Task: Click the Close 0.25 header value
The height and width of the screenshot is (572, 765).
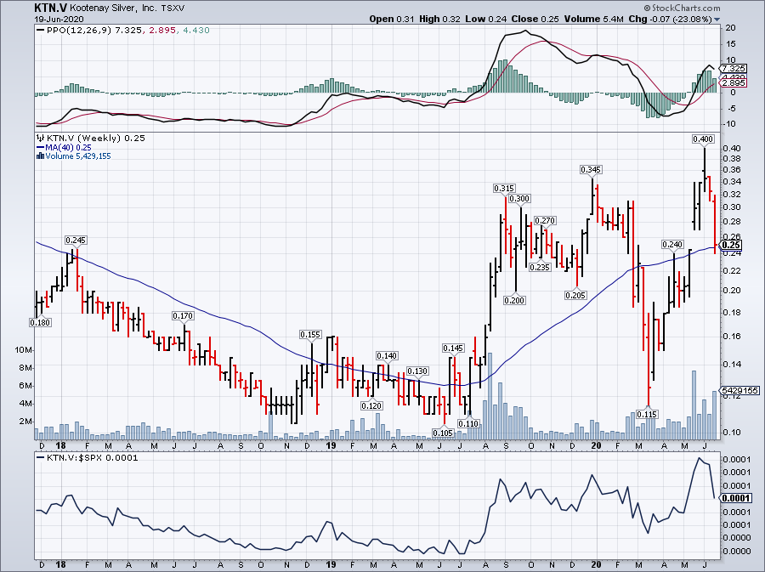Action: pos(535,19)
